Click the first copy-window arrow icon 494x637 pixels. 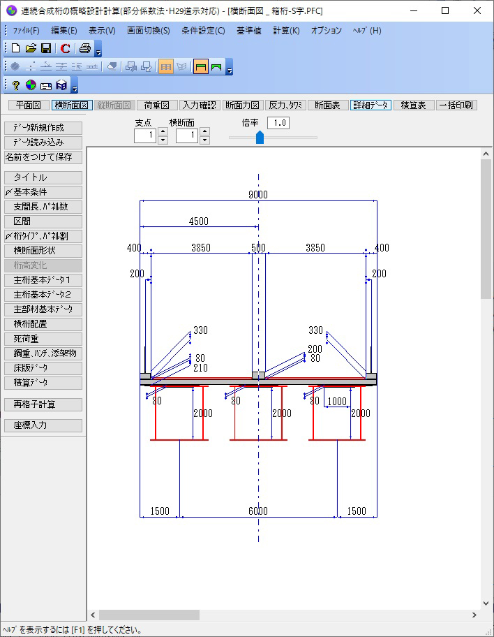point(130,66)
